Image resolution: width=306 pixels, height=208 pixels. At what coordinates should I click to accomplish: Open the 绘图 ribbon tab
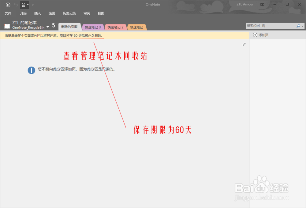(x=52, y=13)
